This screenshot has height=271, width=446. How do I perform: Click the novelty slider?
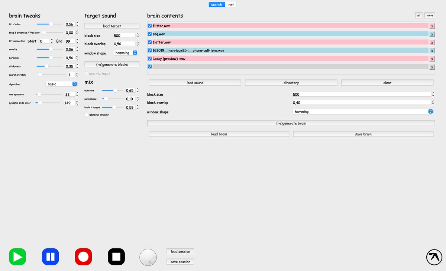pos(50,49)
